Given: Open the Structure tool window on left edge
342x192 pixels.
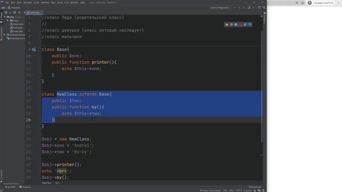Looking at the screenshot, I should pyautogui.click(x=1, y=34).
